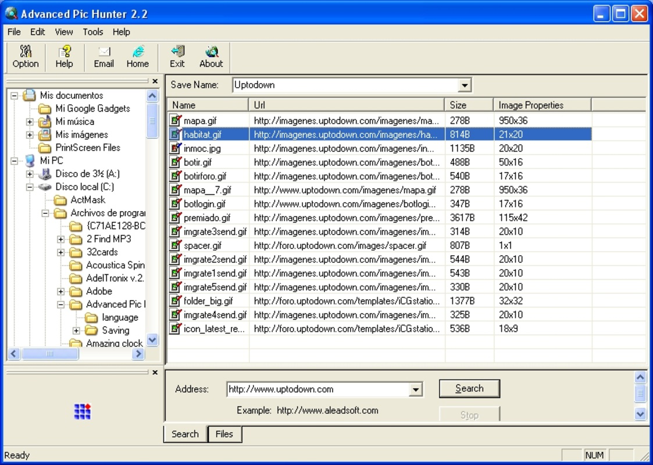Switch to the Search tab
The image size is (653, 465).
(x=185, y=434)
